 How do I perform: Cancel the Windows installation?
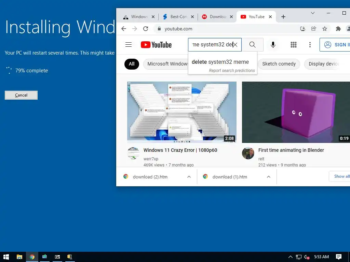21,95
